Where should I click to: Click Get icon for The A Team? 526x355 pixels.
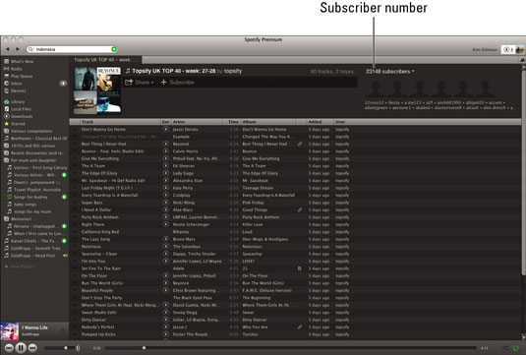[x=166, y=166]
